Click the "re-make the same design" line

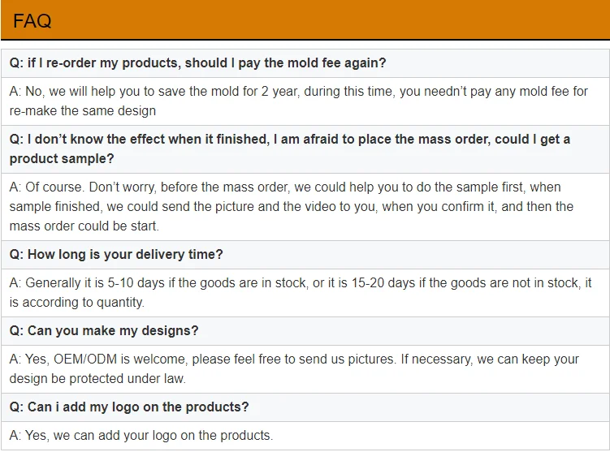click(x=82, y=110)
